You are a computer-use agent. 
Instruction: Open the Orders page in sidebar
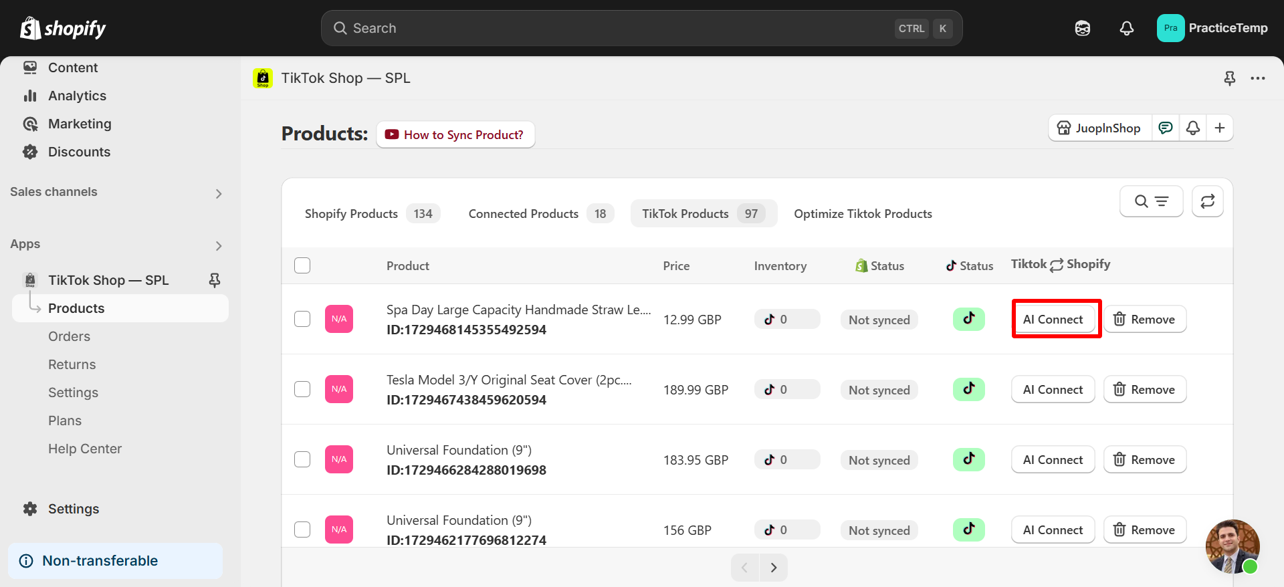[69, 336]
